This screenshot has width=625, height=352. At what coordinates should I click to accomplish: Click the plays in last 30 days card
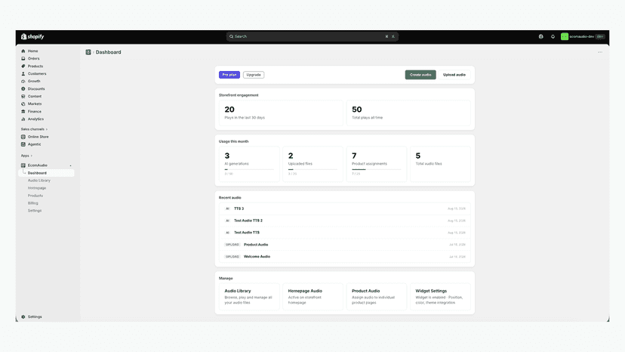[x=281, y=113]
